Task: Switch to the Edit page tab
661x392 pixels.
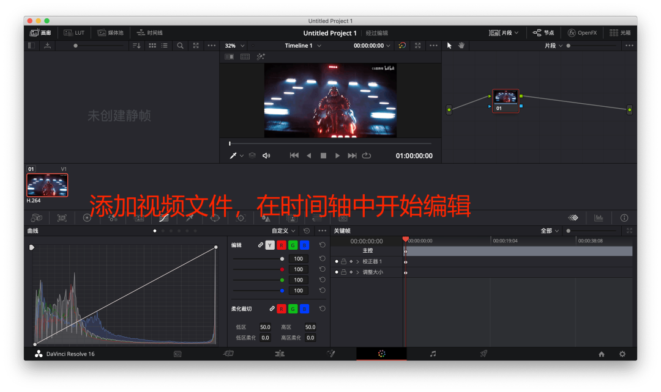Action: (280, 354)
